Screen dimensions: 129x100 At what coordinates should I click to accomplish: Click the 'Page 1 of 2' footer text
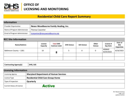(x=122, y=93)
